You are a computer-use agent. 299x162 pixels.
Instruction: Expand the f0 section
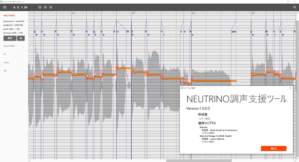pos(22,54)
